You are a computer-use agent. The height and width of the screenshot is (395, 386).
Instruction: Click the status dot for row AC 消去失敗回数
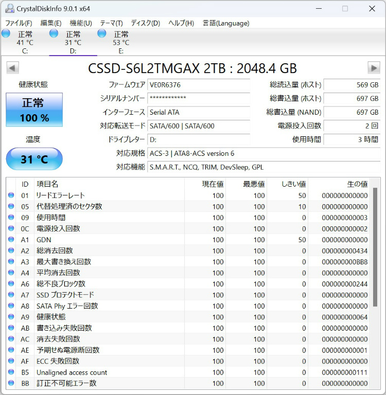11,339
